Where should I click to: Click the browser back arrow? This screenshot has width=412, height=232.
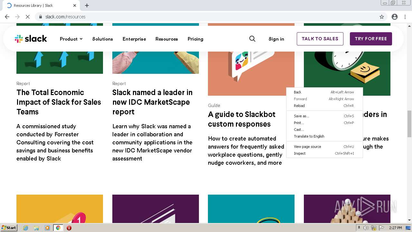coord(7,17)
